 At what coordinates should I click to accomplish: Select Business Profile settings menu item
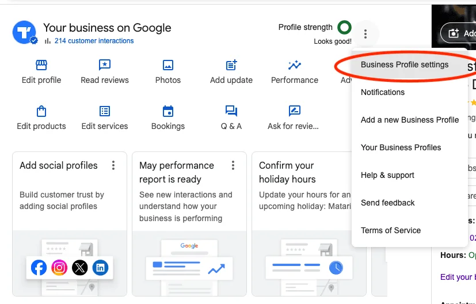pos(410,64)
